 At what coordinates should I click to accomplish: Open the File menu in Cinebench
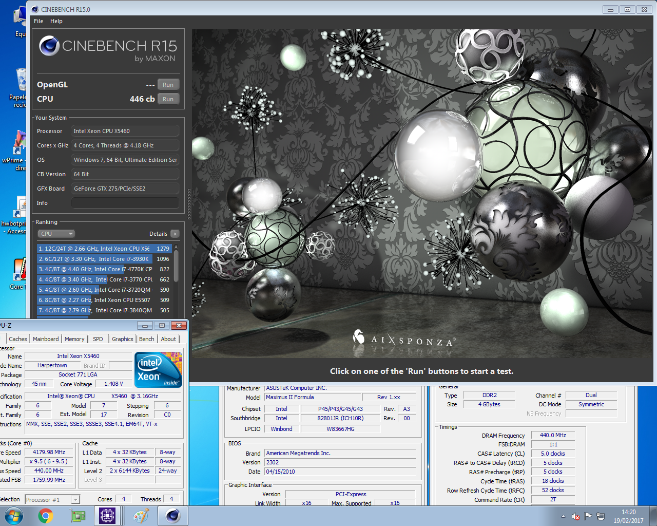pos(38,21)
